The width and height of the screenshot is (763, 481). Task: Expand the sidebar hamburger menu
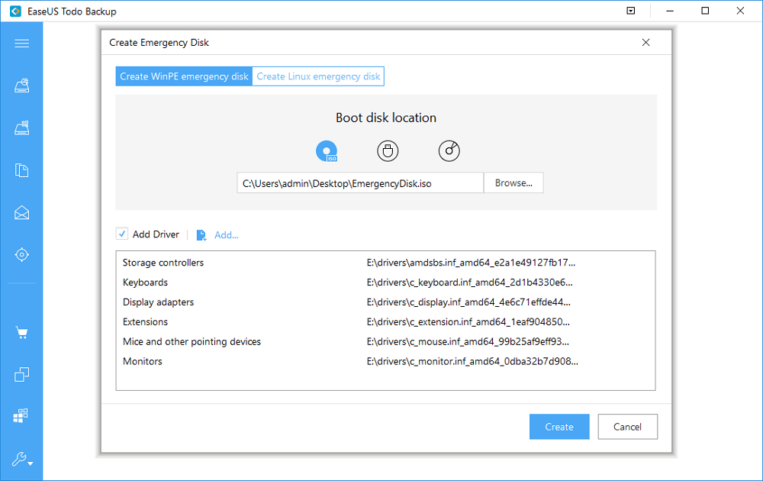click(21, 44)
